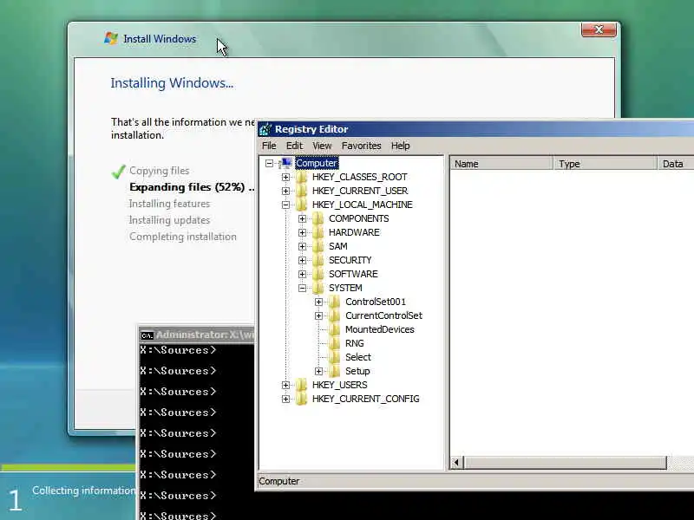The height and width of the screenshot is (520, 694).
Task: Click the ControlSet001 folder icon
Action: coord(335,302)
